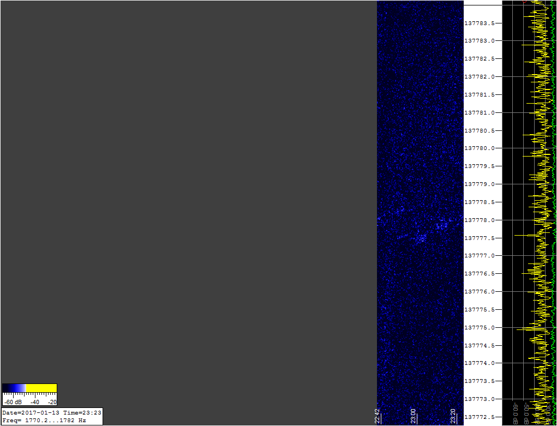Viewport: 557px width, 426px height.
Task: Click the -60 dB color scale label
Action: click(x=12, y=402)
